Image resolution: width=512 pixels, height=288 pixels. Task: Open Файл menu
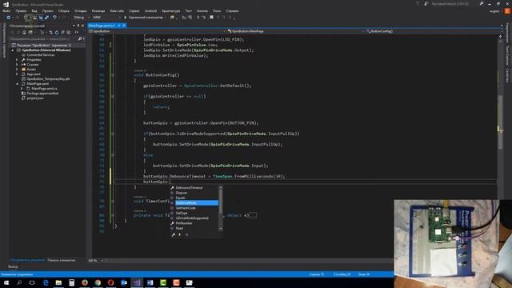pos(6,10)
